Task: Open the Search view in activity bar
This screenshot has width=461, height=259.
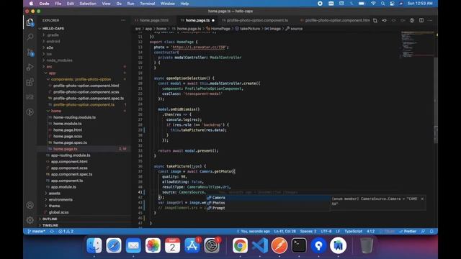Action: click(x=30, y=37)
